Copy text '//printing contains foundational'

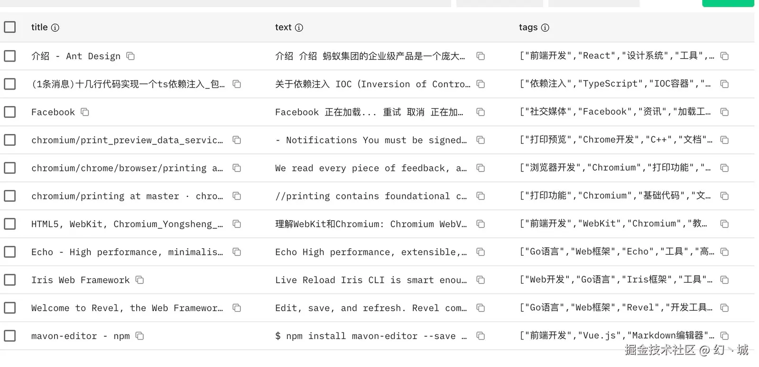click(x=481, y=196)
